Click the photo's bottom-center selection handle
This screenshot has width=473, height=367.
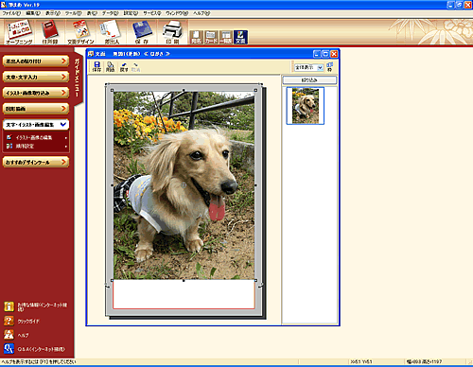point(184,280)
